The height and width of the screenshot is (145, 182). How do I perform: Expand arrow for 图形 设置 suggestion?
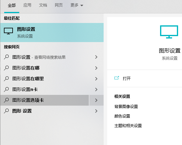tap(96, 111)
